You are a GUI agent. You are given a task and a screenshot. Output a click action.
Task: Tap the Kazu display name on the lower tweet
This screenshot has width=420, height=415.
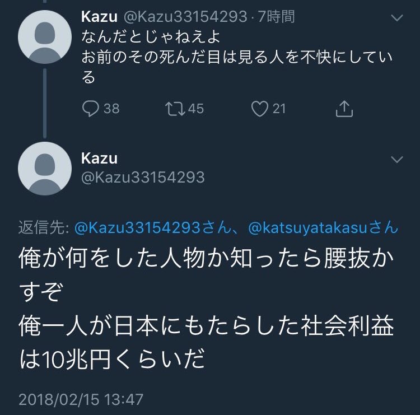[100, 158]
